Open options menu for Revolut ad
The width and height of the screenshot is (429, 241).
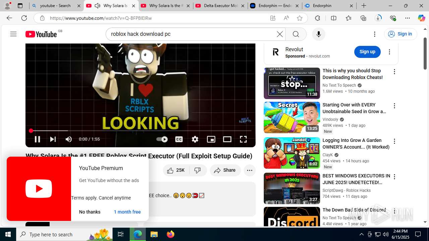coord(389,52)
